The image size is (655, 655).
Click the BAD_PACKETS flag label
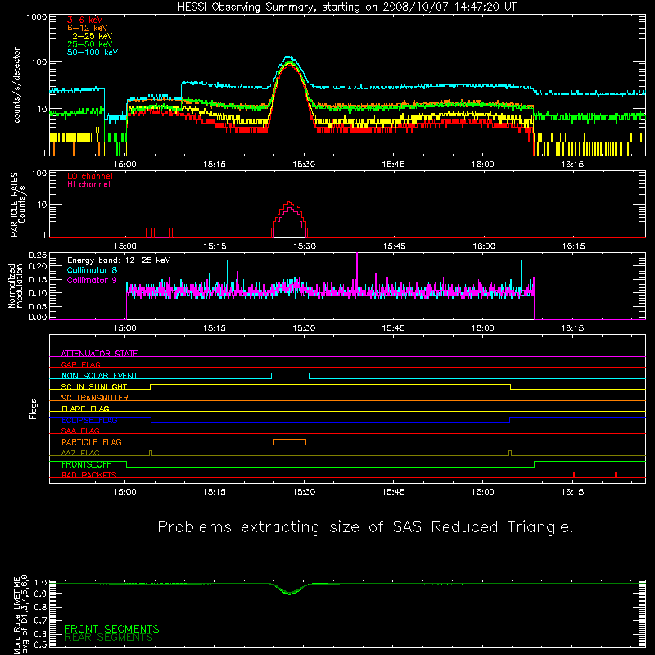pos(89,475)
